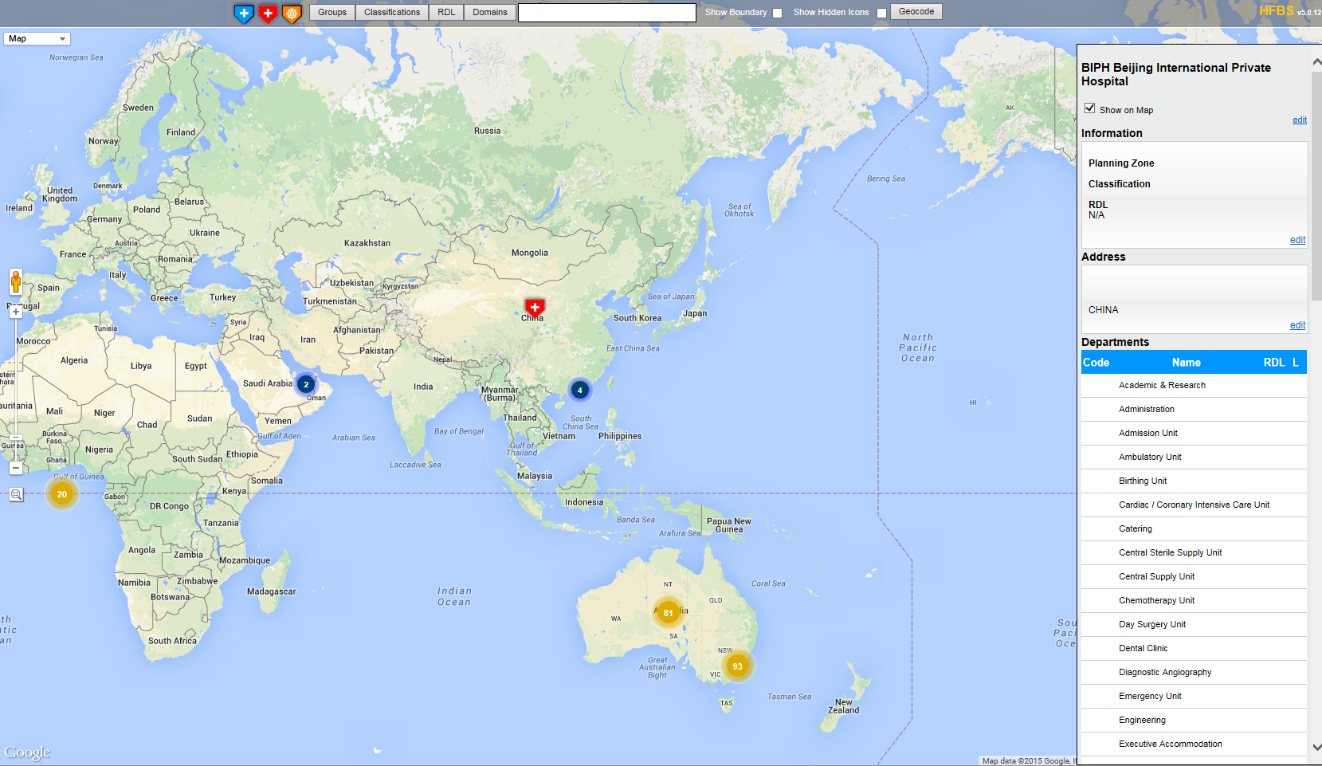The image size is (1322, 766).
Task: Select the Central Sterile Supply Unit row
Action: (1194, 552)
